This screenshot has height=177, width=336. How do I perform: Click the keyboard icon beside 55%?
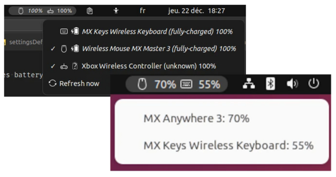point(186,84)
